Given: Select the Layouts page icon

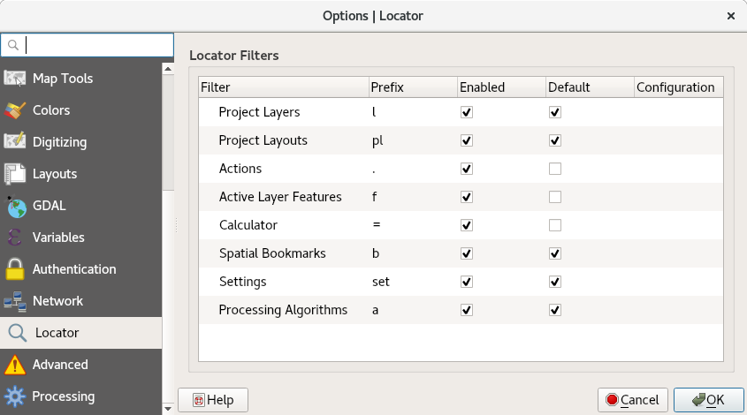Looking at the screenshot, I should (15, 174).
